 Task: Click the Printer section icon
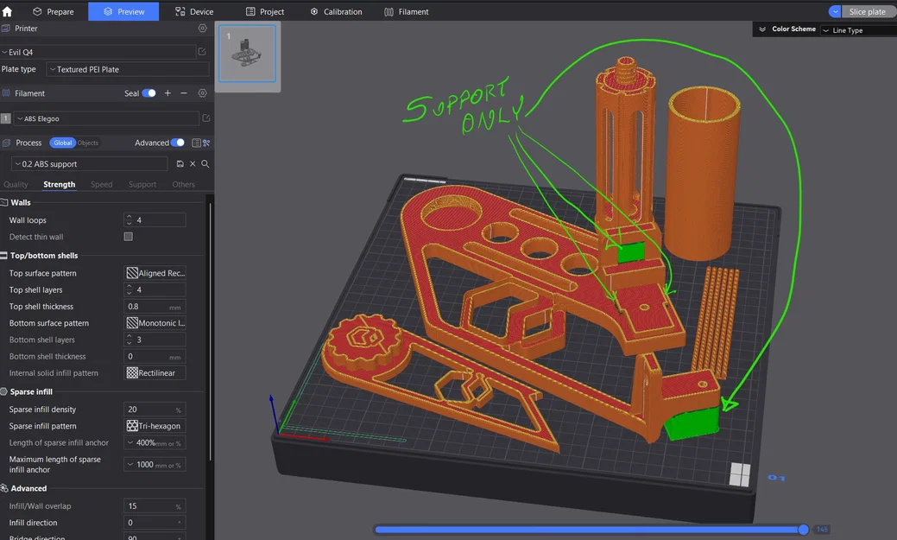coord(6,28)
